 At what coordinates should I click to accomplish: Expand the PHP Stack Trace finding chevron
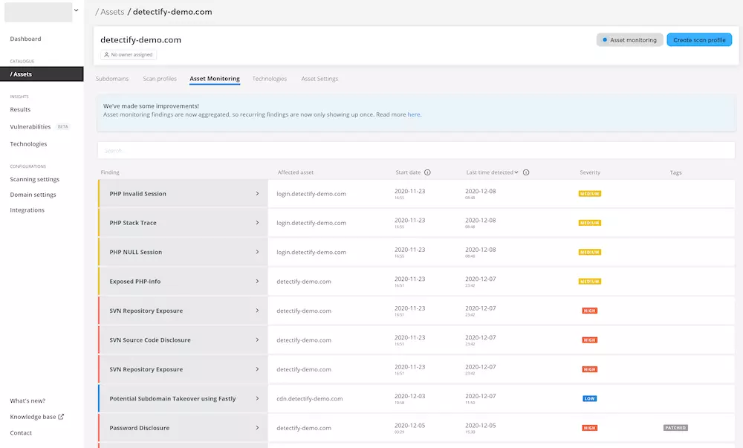tap(257, 223)
